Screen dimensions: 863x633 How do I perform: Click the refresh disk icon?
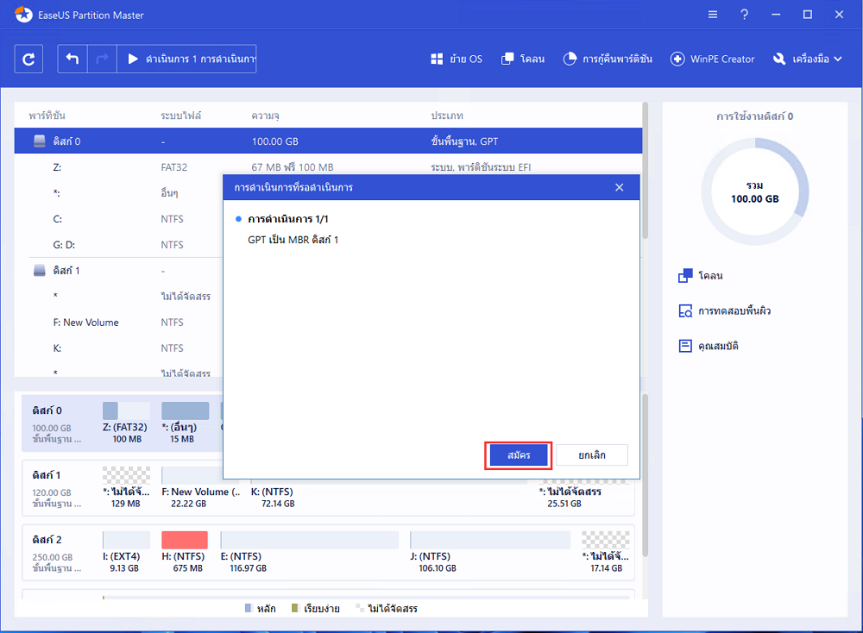point(28,59)
